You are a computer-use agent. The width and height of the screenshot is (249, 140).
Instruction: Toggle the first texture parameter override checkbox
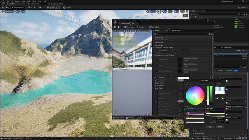point(157,59)
